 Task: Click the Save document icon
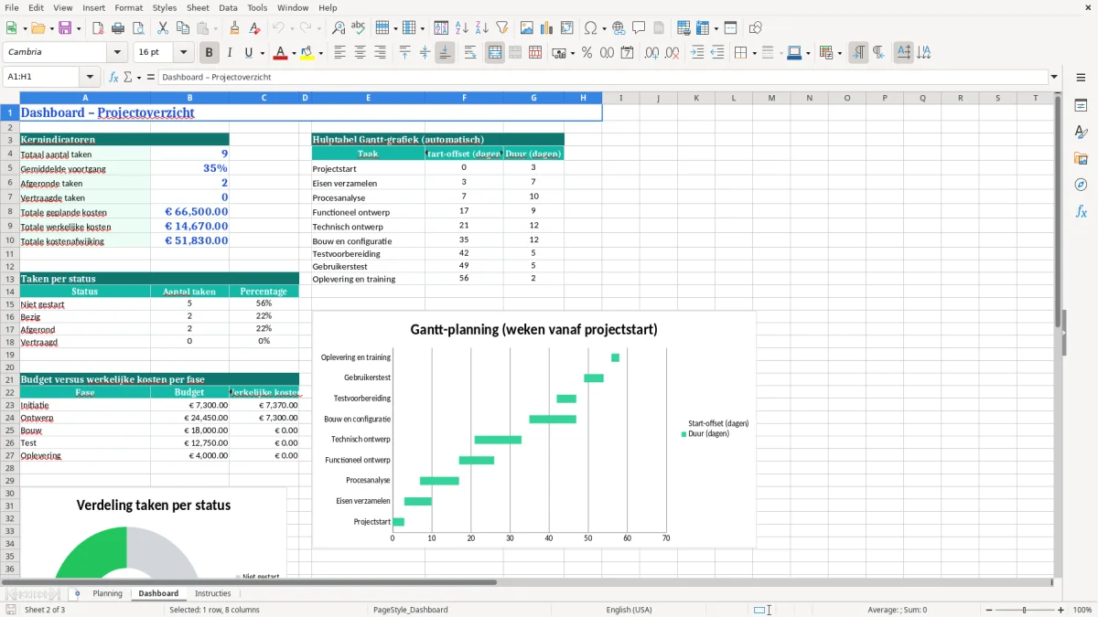65,28
